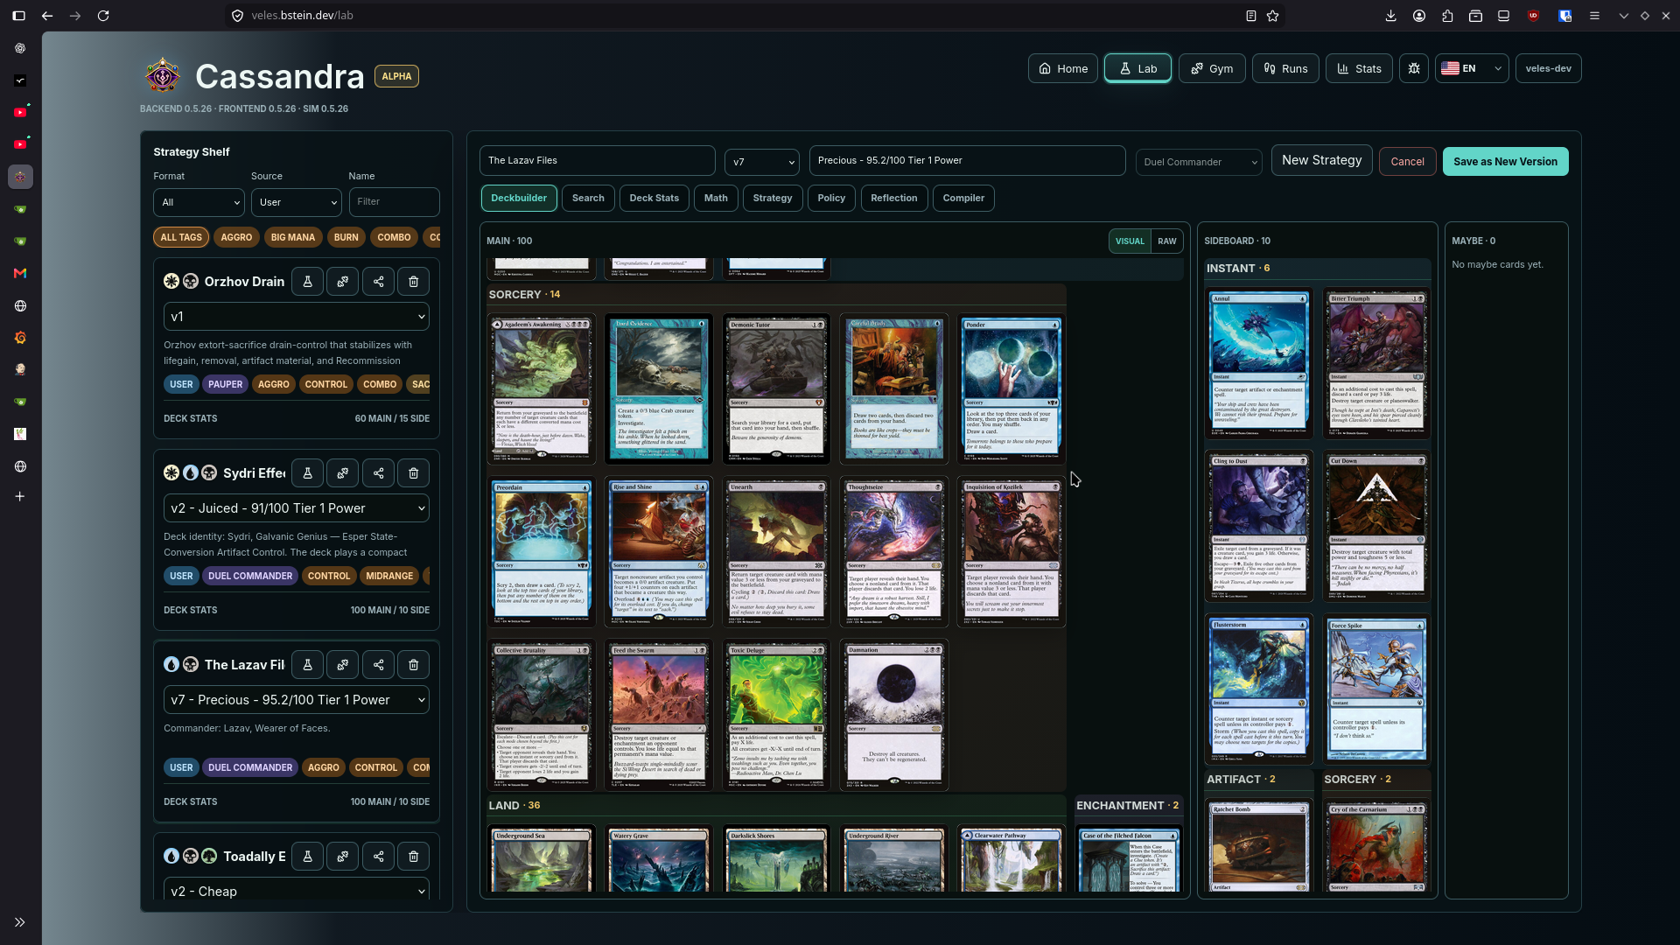Open browser downloads icon
Image resolution: width=1680 pixels, height=945 pixels.
pyautogui.click(x=1390, y=16)
